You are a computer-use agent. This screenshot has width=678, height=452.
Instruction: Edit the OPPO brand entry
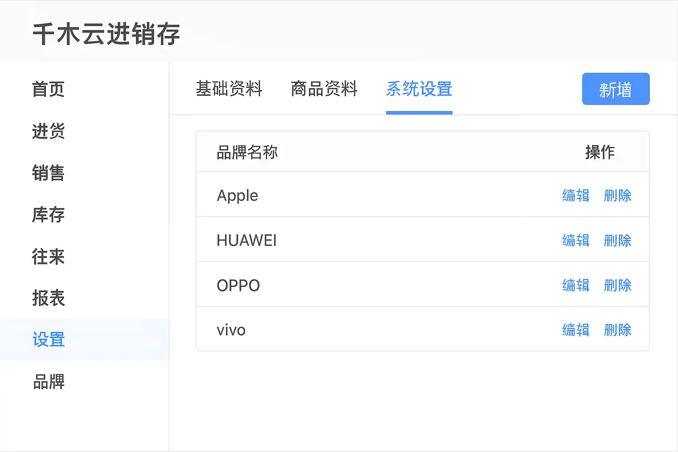click(x=576, y=285)
